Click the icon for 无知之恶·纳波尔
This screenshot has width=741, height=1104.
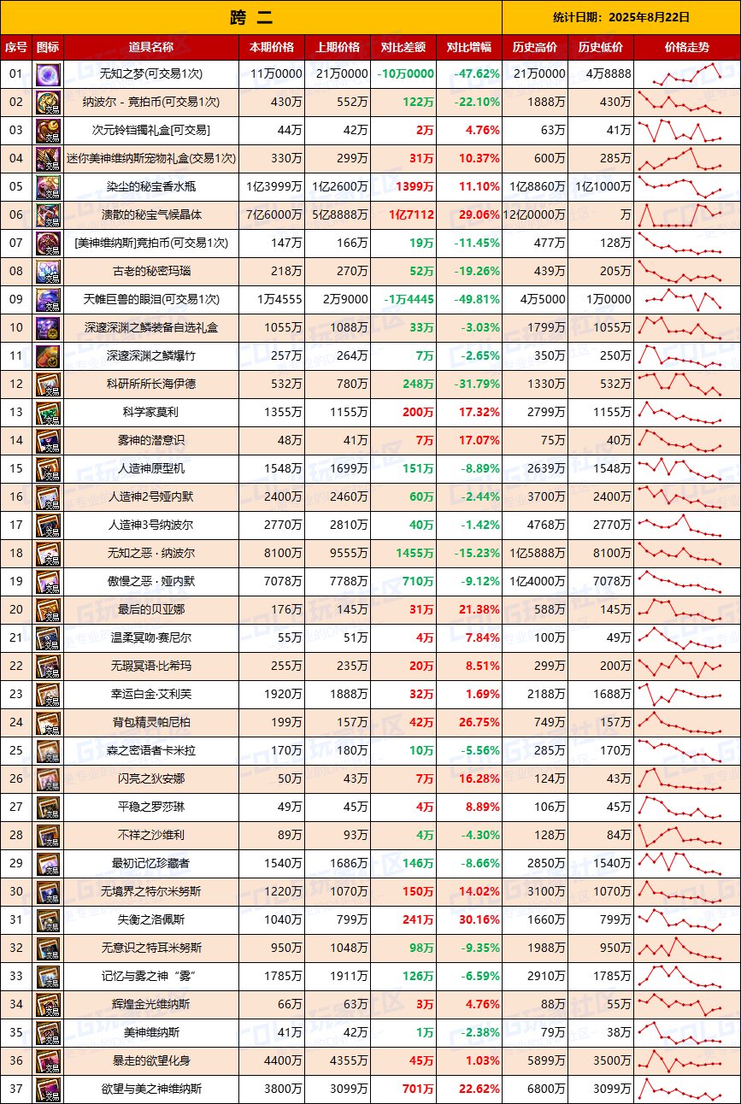pyautogui.click(x=48, y=554)
